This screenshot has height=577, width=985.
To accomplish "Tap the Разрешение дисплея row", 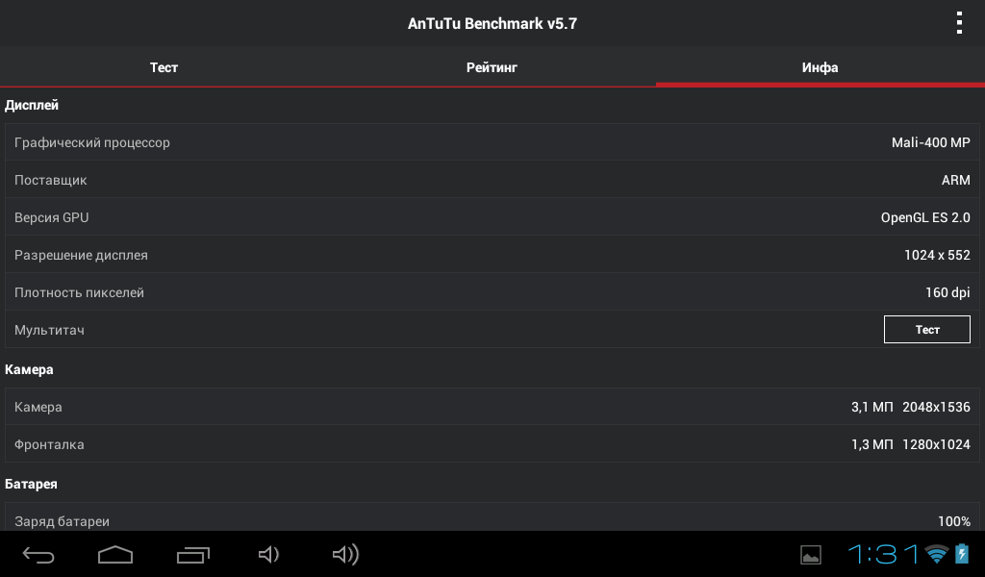I will coord(492,255).
